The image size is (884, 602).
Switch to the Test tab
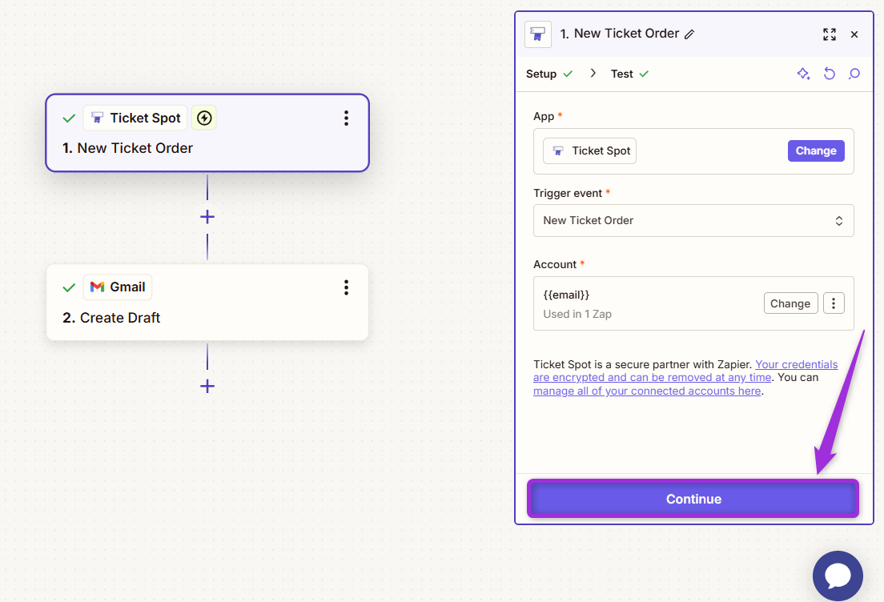click(629, 74)
